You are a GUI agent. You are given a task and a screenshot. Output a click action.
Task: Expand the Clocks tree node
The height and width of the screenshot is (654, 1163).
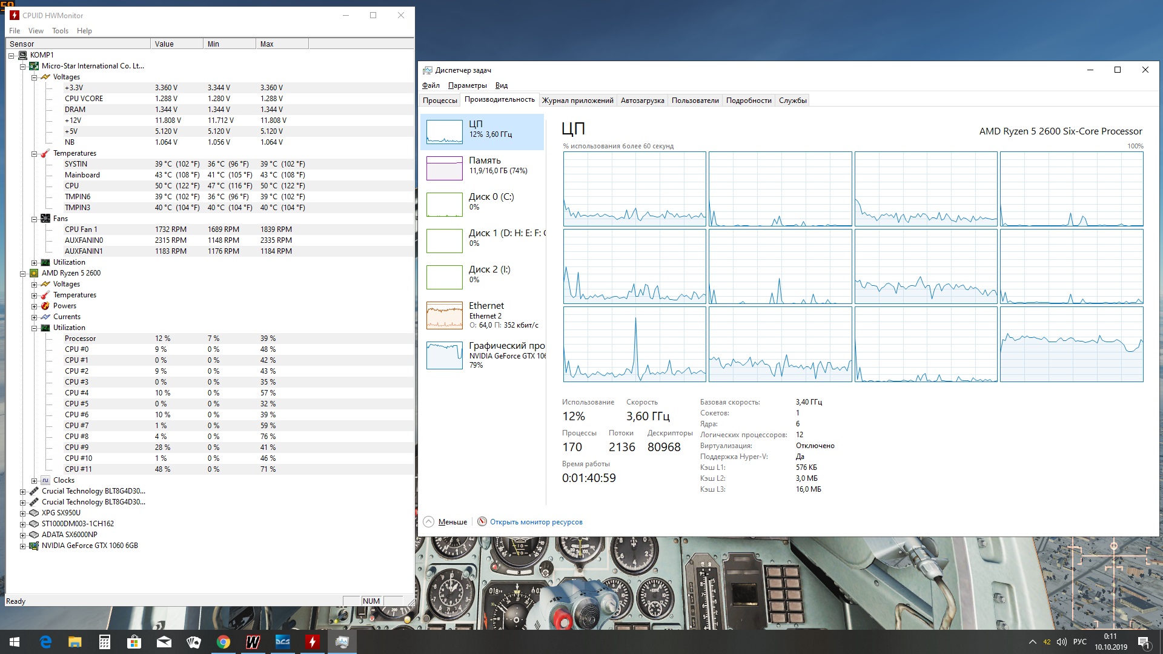(35, 481)
